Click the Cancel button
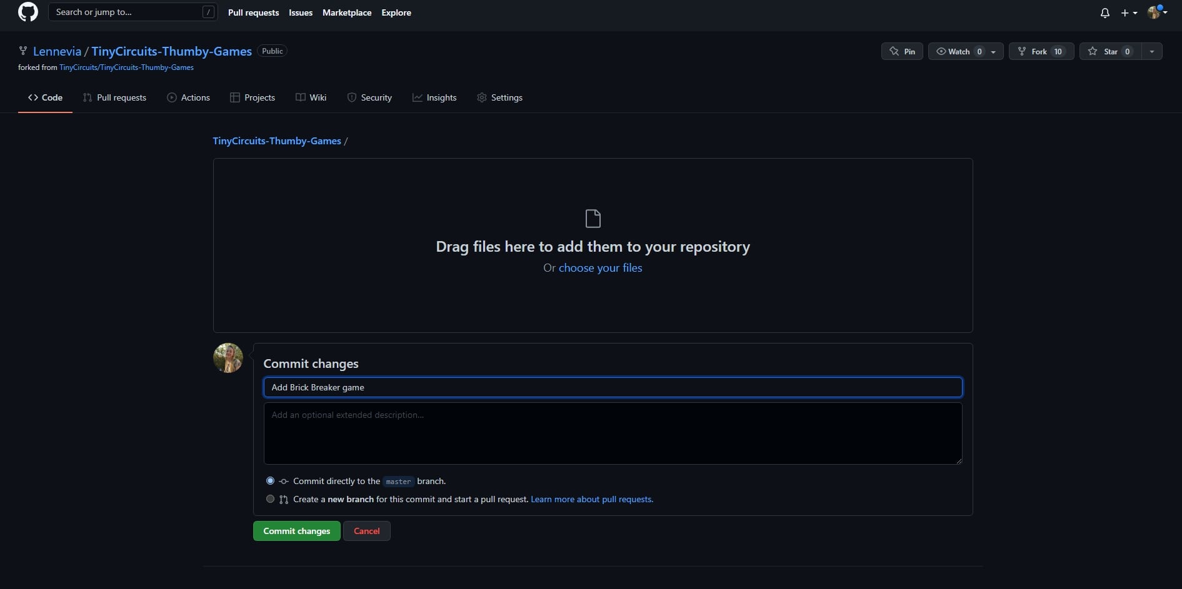 coord(366,531)
